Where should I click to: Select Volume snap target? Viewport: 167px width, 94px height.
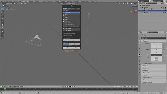71,21
